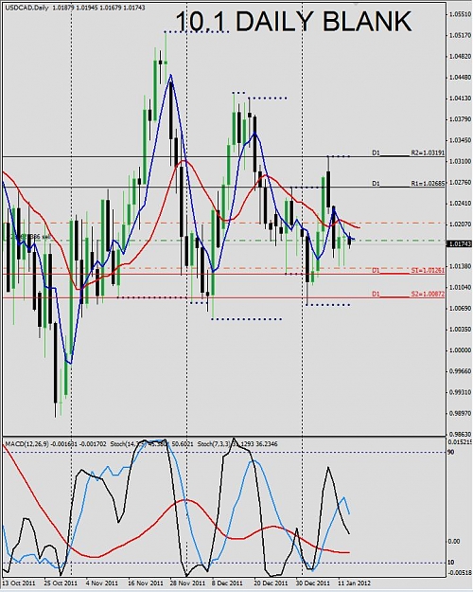Viewport: 473px width, 592px height.
Task: Click the 1.01040 price axis value
Action: (x=460, y=287)
